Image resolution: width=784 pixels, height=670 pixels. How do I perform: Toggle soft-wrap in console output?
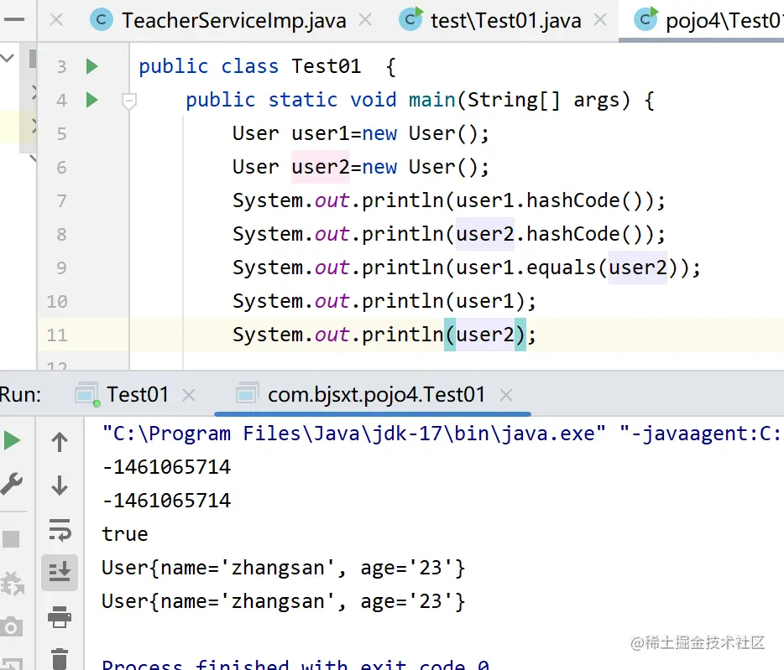60,530
